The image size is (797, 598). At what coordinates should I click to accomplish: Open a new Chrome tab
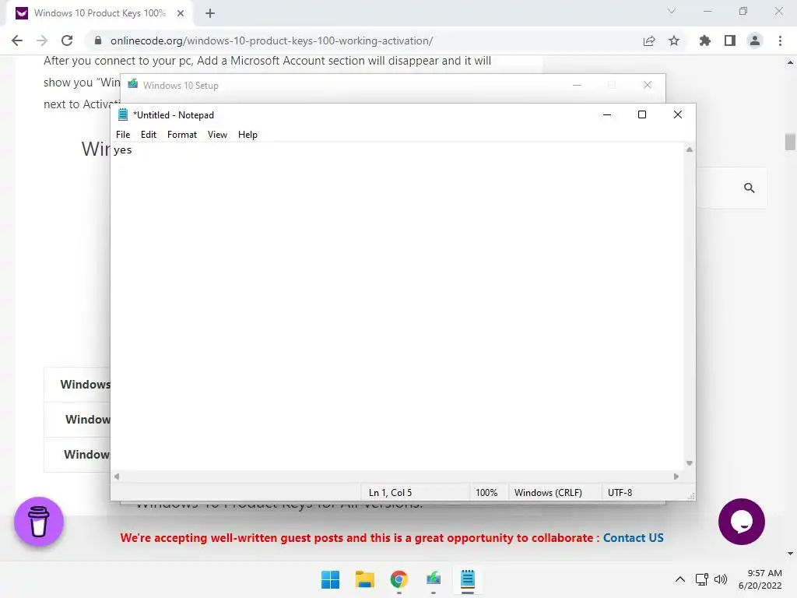[210, 13]
